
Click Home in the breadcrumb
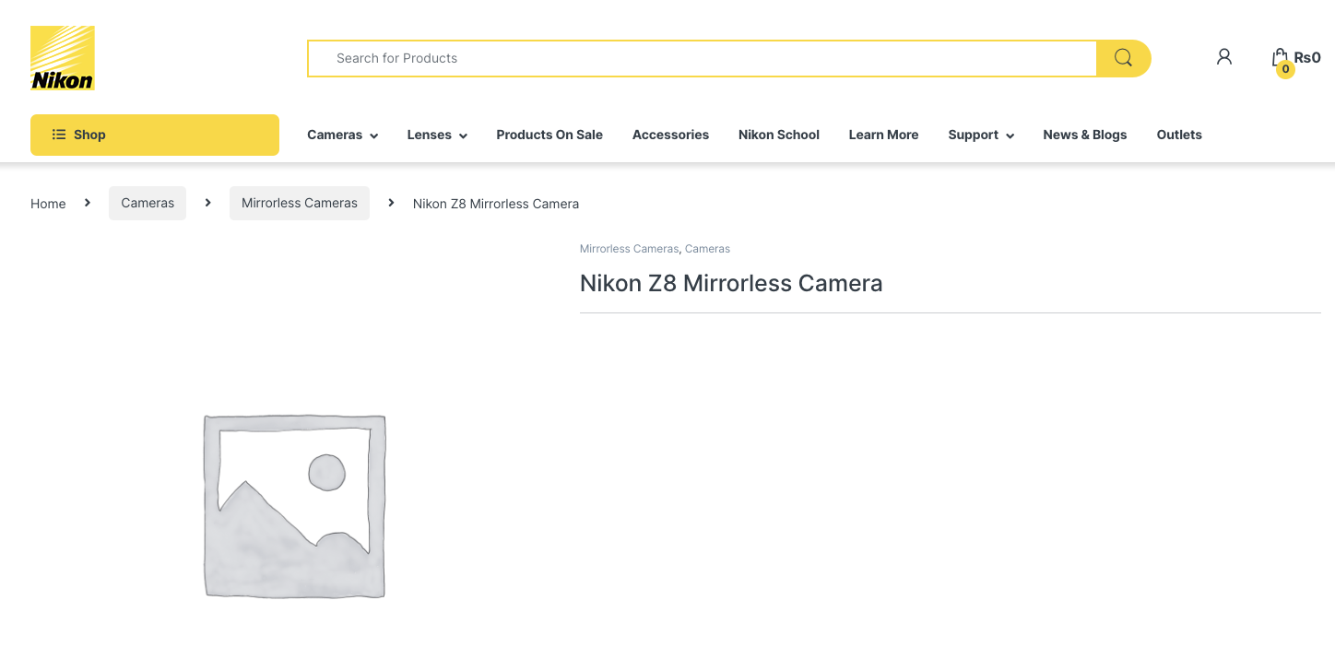coord(48,204)
